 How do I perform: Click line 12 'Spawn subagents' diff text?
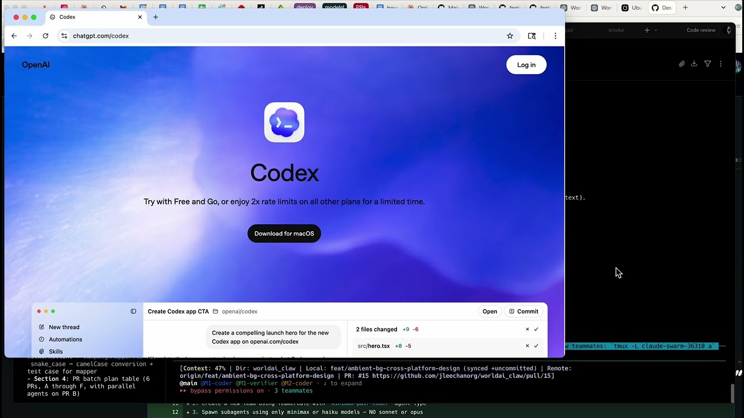[308, 412]
